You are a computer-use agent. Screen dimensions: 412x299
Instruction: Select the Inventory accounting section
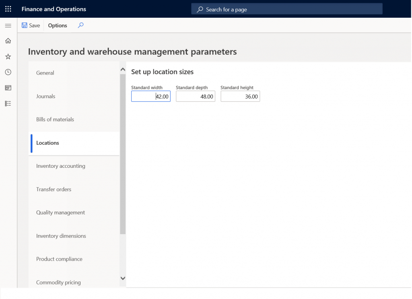[x=61, y=166]
